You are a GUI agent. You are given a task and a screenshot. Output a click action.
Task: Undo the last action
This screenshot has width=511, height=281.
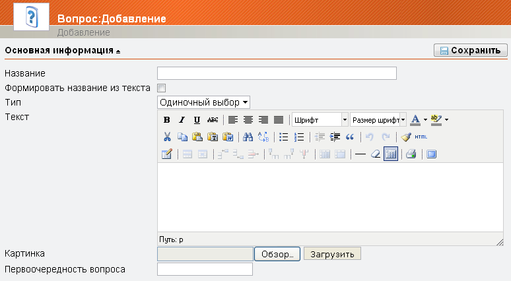(370, 137)
